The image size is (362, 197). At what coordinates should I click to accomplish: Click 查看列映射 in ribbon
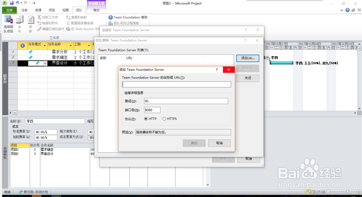tap(77, 17)
